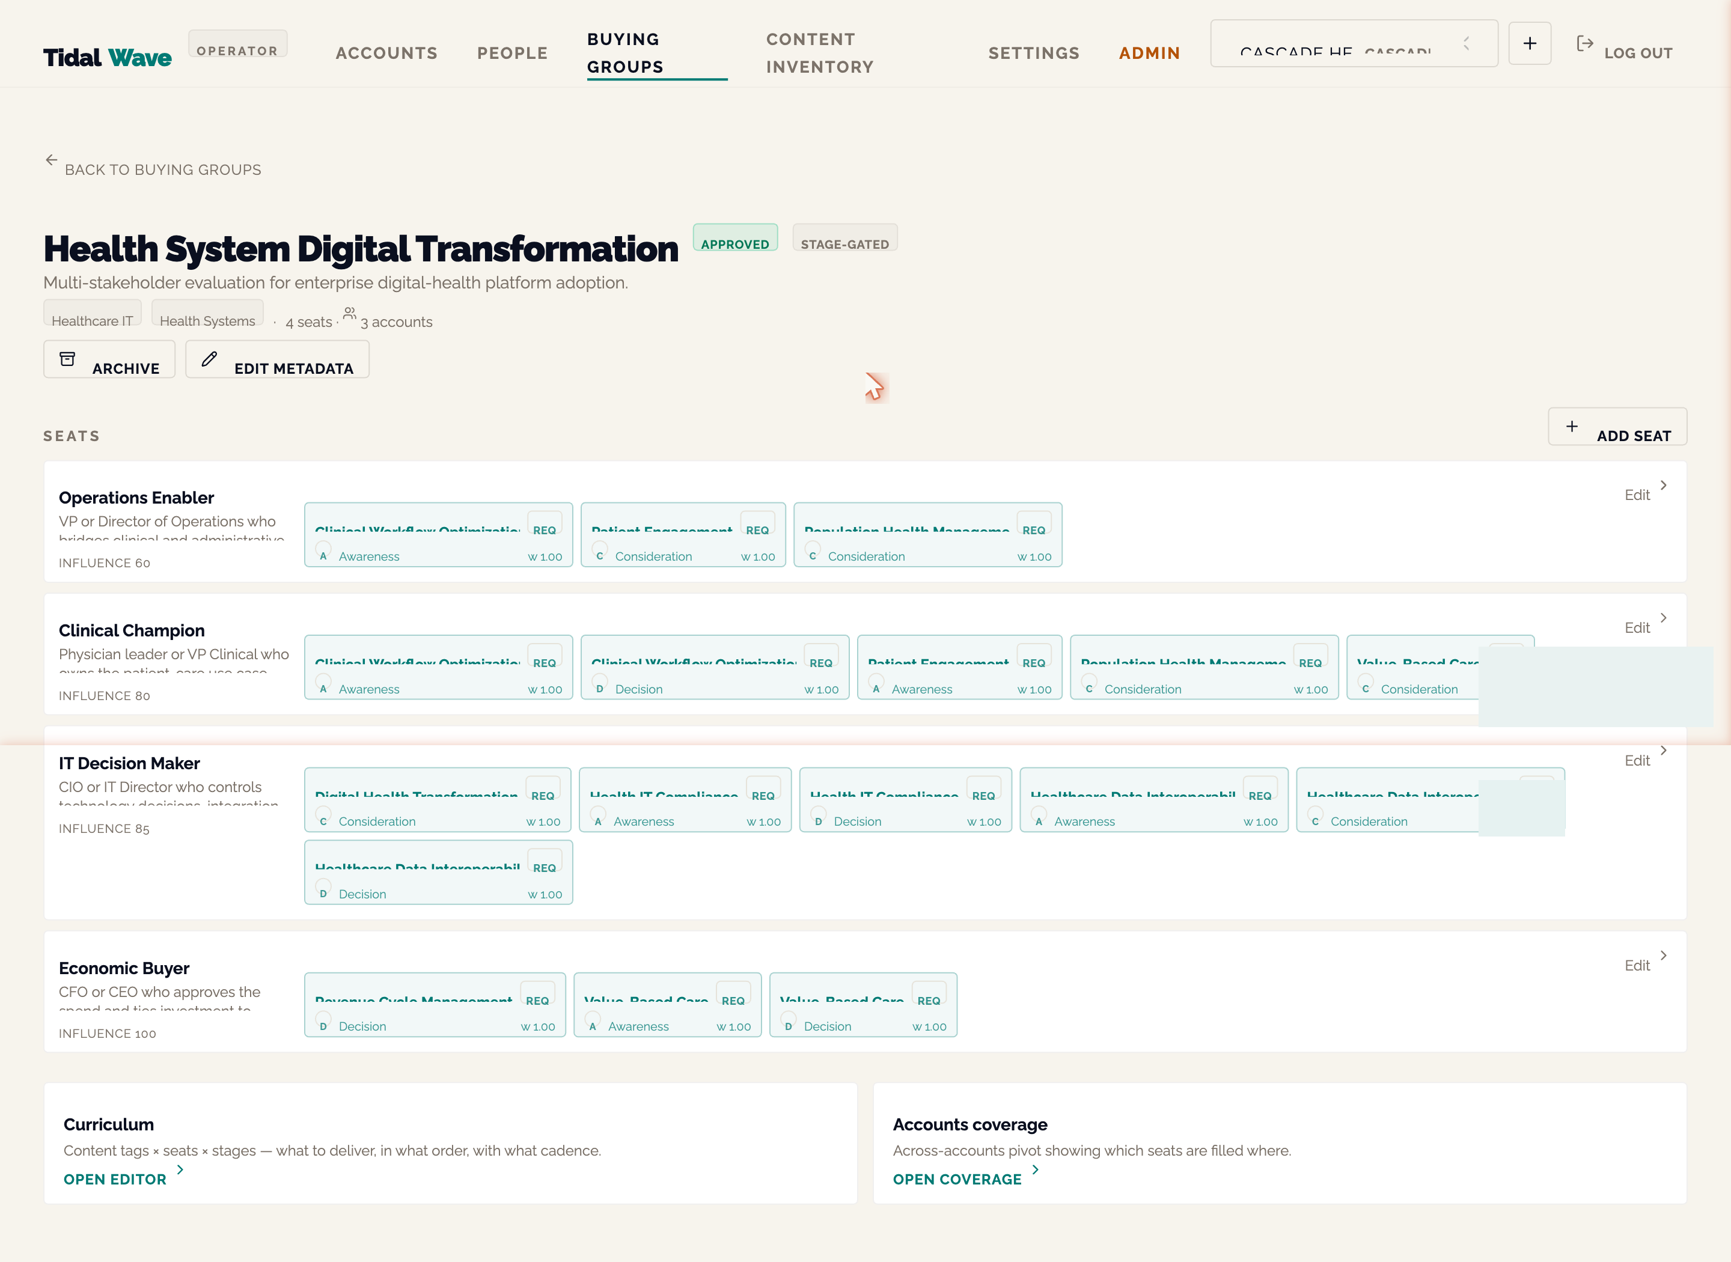Click the '3 accounts' text
This screenshot has width=1731, height=1262.
tap(397, 322)
